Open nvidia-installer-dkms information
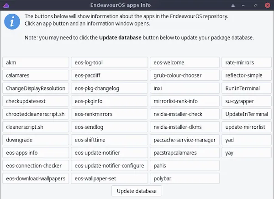 [184, 127]
